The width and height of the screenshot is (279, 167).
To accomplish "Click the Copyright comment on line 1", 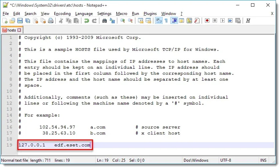I will [x=80, y=38].
